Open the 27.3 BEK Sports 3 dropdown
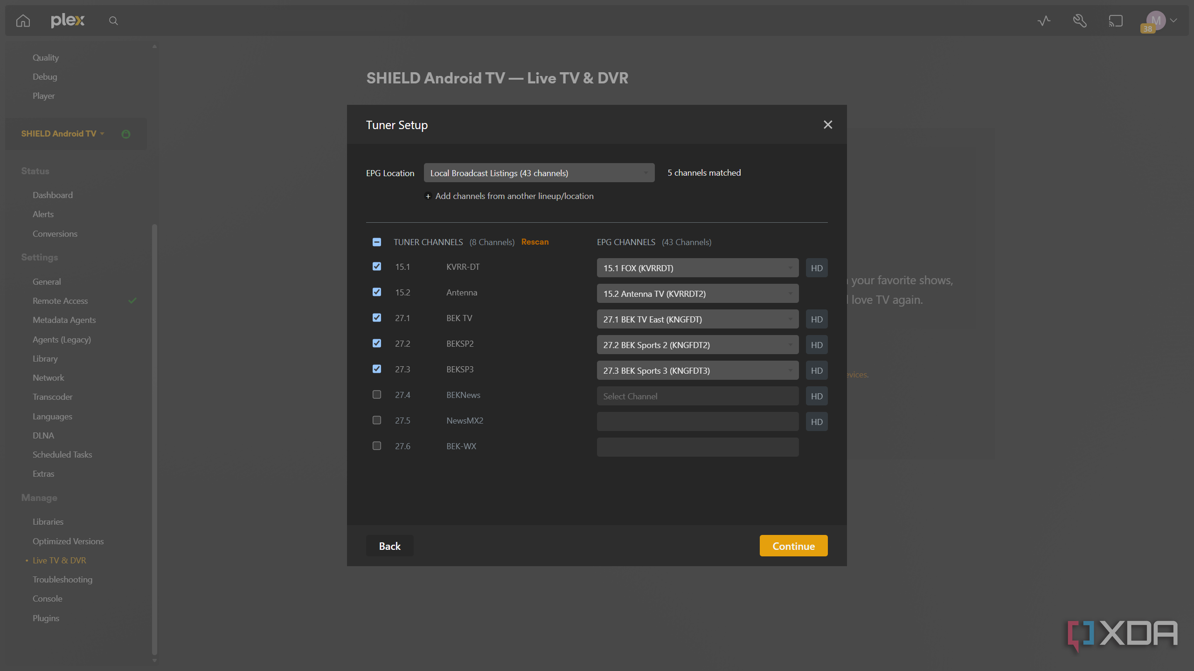Image resolution: width=1194 pixels, height=671 pixels. [x=698, y=370]
